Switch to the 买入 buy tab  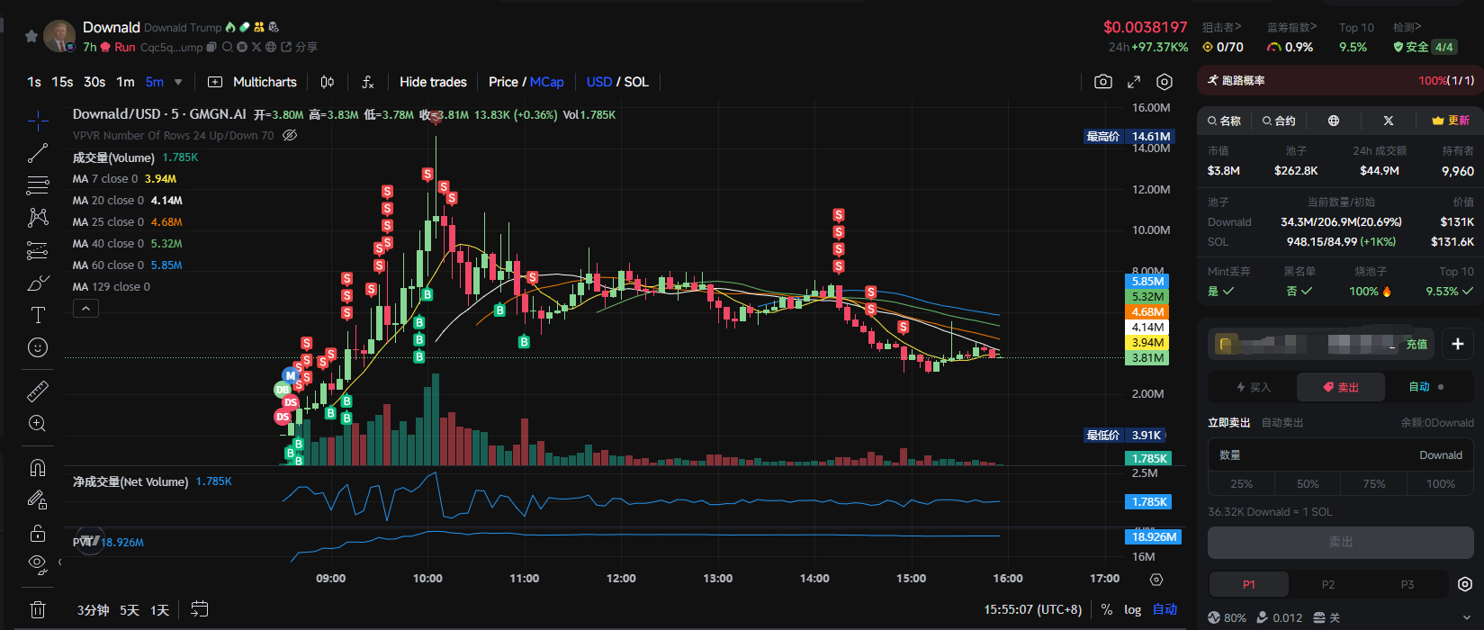pyautogui.click(x=1252, y=387)
